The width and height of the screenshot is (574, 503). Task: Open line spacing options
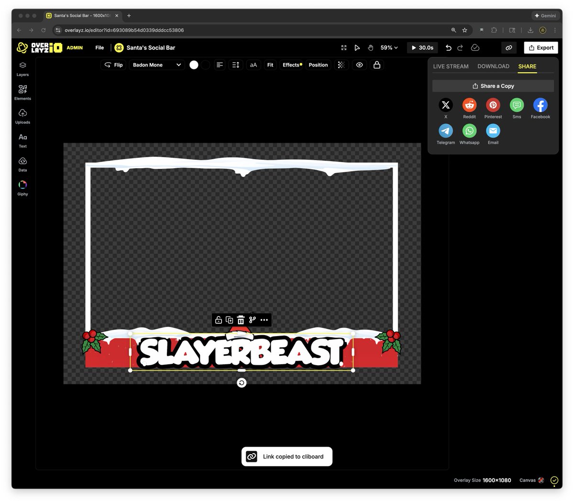tap(236, 65)
